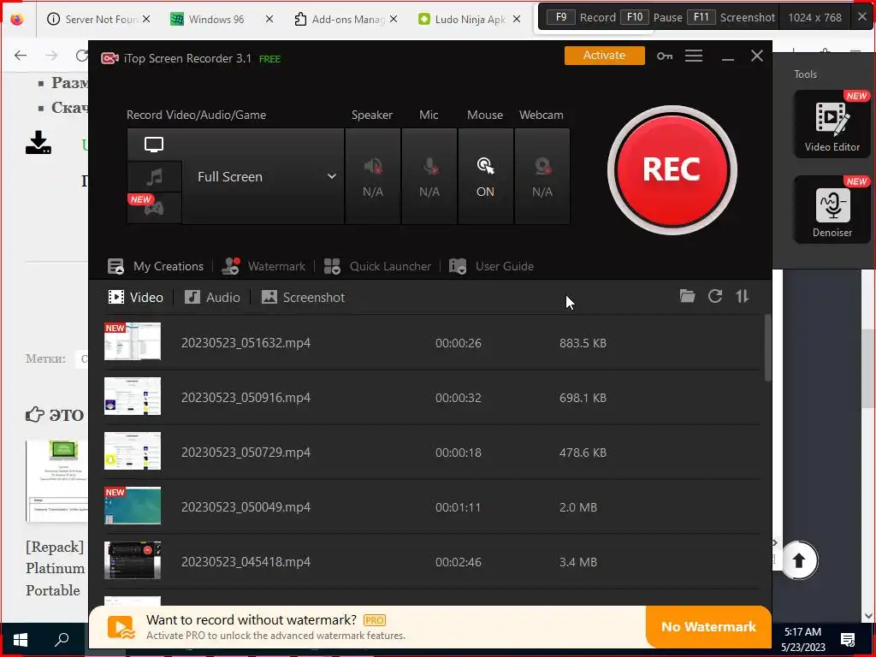The width and height of the screenshot is (876, 657).
Task: Click the sort order arrows icon
Action: 743,296
